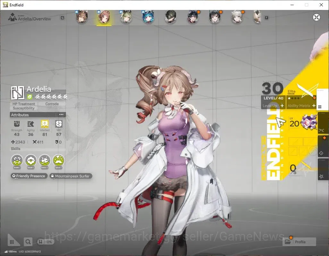Open the grid menu icon at bottom left
Viewport: 329px width, 256px height.
(12, 242)
